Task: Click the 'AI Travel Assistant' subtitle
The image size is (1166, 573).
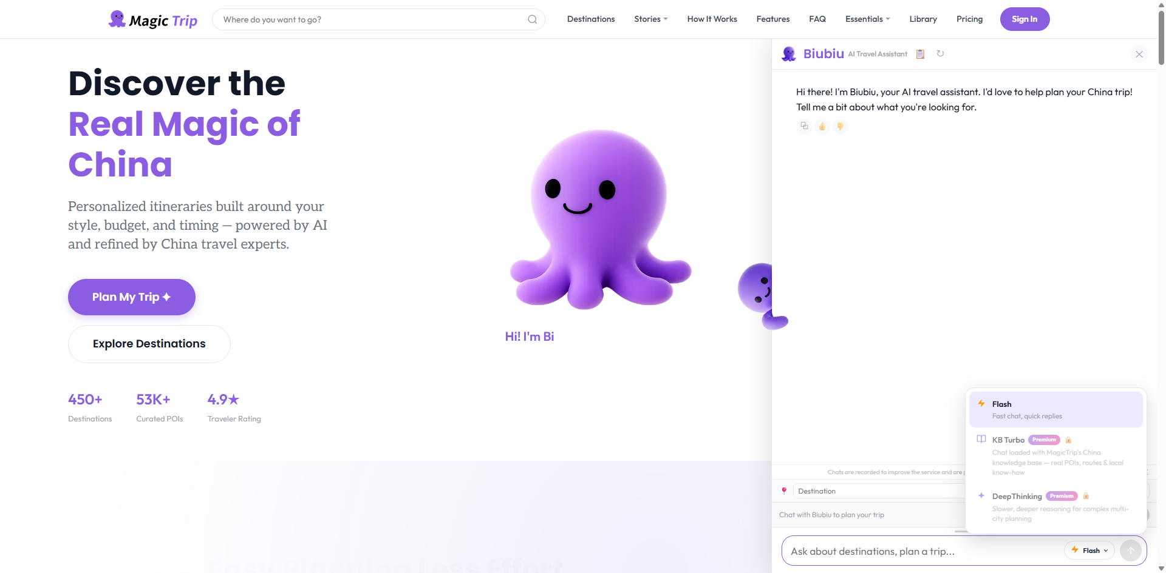Action: click(x=878, y=54)
